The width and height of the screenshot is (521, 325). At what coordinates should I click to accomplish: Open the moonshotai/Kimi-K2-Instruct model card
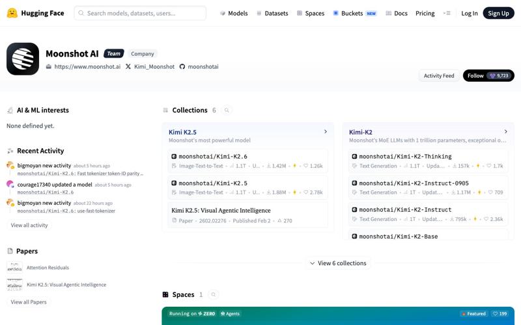428,214
